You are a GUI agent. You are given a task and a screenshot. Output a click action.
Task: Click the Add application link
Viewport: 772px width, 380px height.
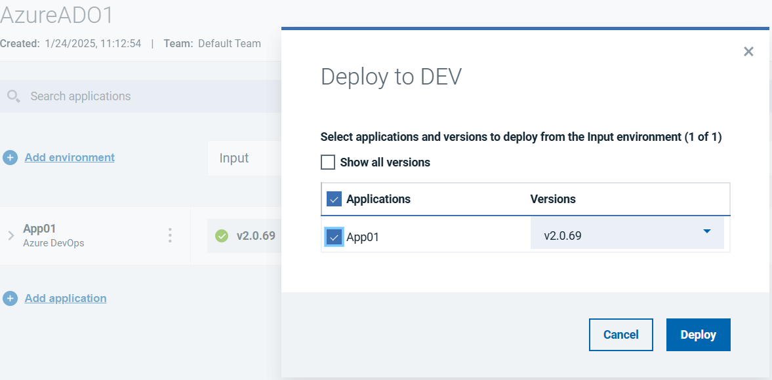(66, 298)
